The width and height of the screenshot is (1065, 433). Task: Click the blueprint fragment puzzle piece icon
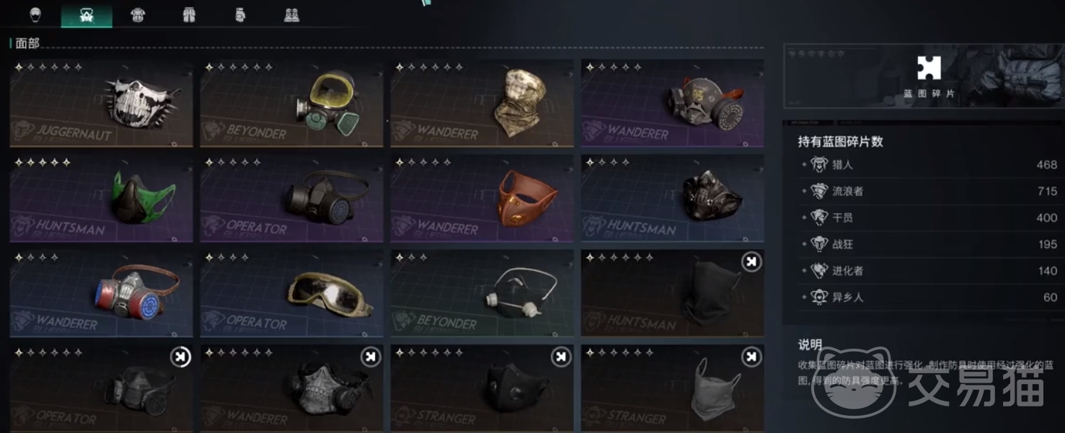pos(929,68)
